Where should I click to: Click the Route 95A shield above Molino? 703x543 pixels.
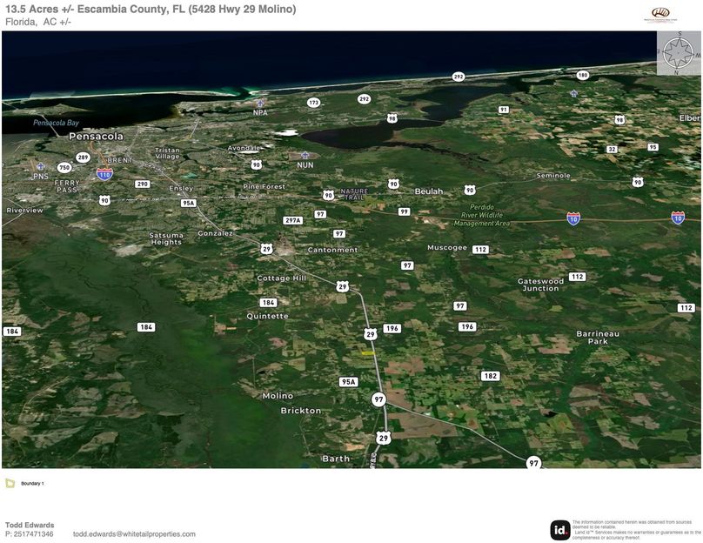[347, 380]
